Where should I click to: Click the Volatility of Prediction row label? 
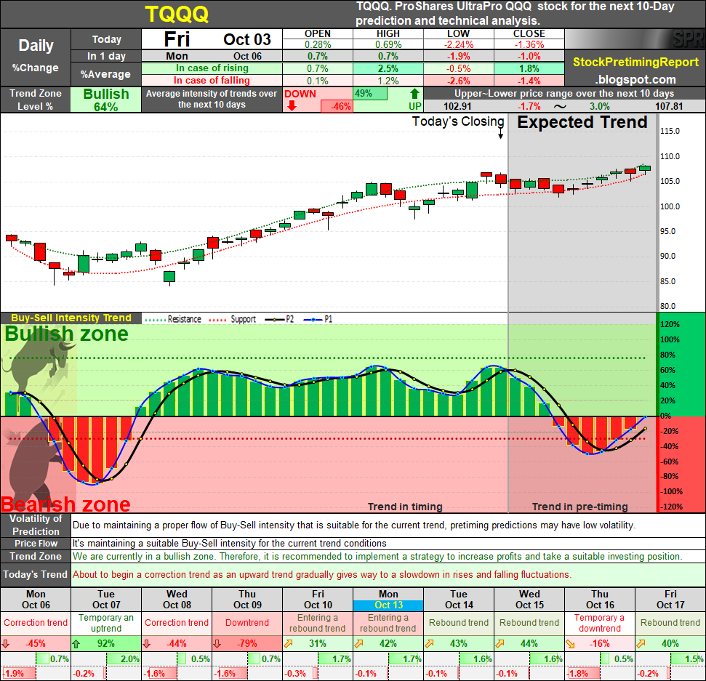tap(36, 525)
